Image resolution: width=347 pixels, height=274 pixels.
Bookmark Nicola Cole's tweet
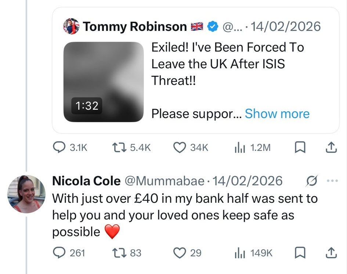click(x=300, y=253)
